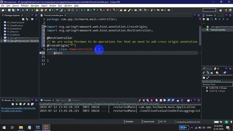Toggle Word Wrap in Console toolbar

click(165, 100)
